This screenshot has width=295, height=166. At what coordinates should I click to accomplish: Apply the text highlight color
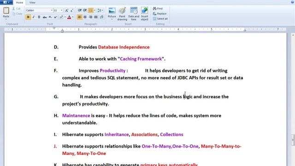61,17
